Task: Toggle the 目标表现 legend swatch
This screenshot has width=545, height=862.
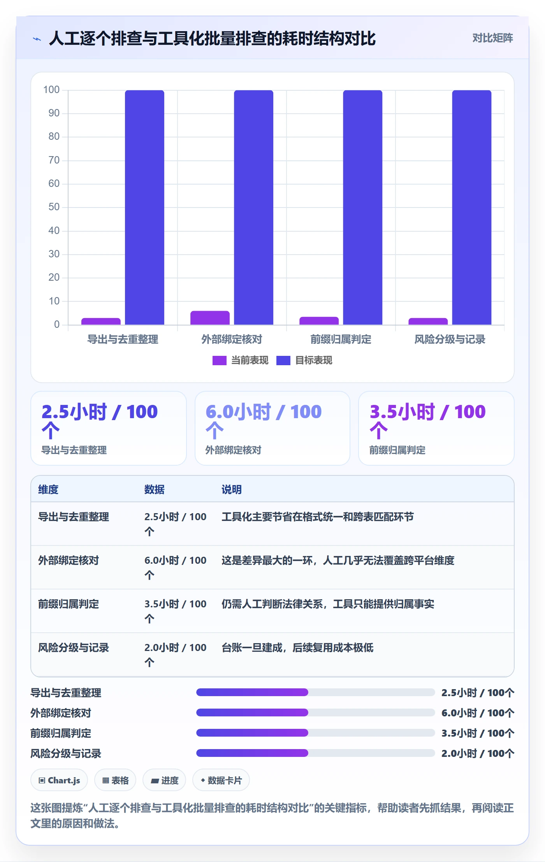Action: [283, 361]
